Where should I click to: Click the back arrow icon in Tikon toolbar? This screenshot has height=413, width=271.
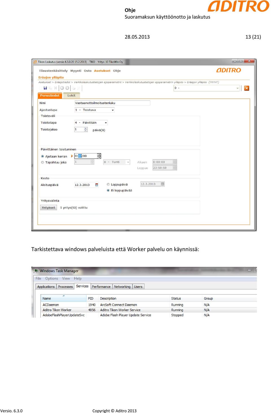(x=62, y=88)
